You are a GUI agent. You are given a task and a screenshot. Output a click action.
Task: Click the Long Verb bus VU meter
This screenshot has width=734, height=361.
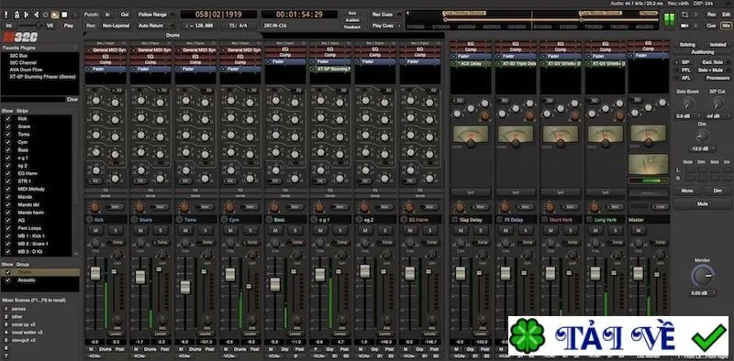click(x=606, y=135)
